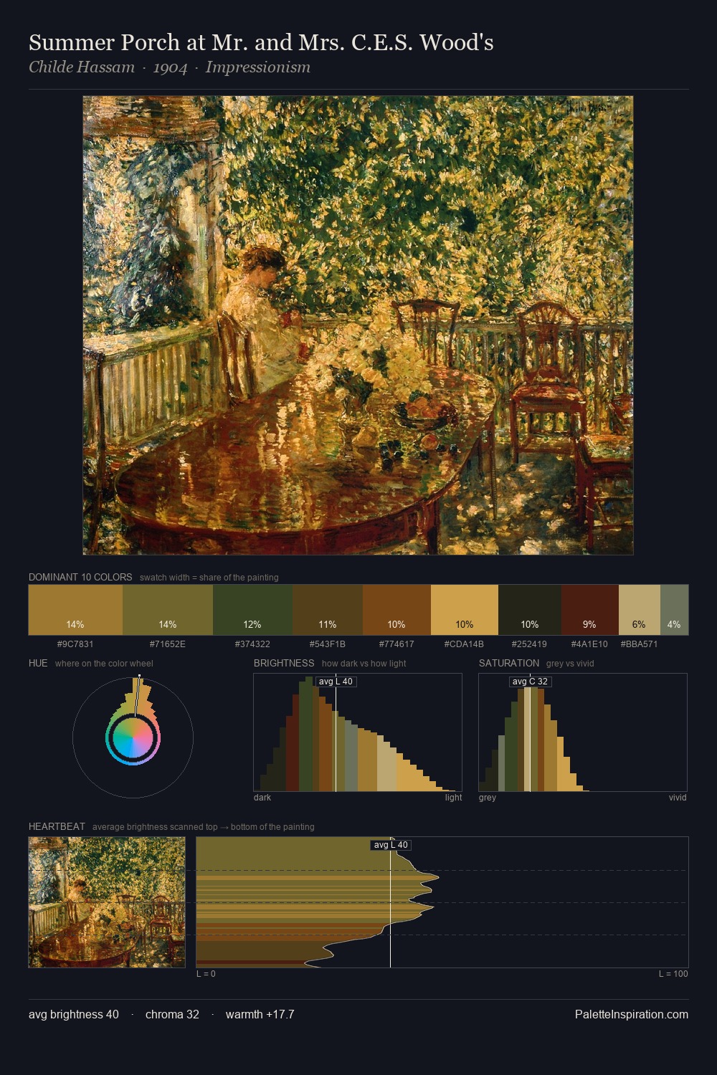
Task: Select the #71652E olive swatch
Action: (x=168, y=610)
